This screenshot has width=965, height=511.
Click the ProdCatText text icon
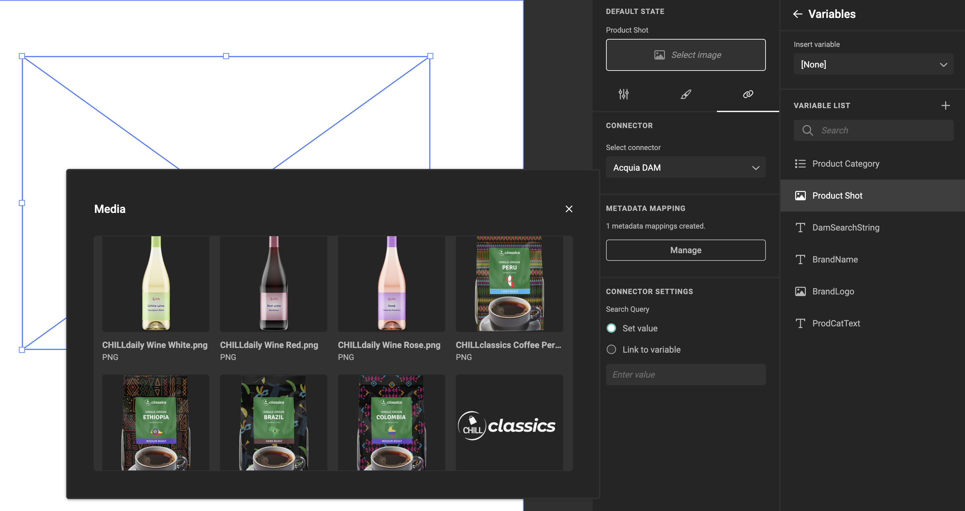click(800, 323)
